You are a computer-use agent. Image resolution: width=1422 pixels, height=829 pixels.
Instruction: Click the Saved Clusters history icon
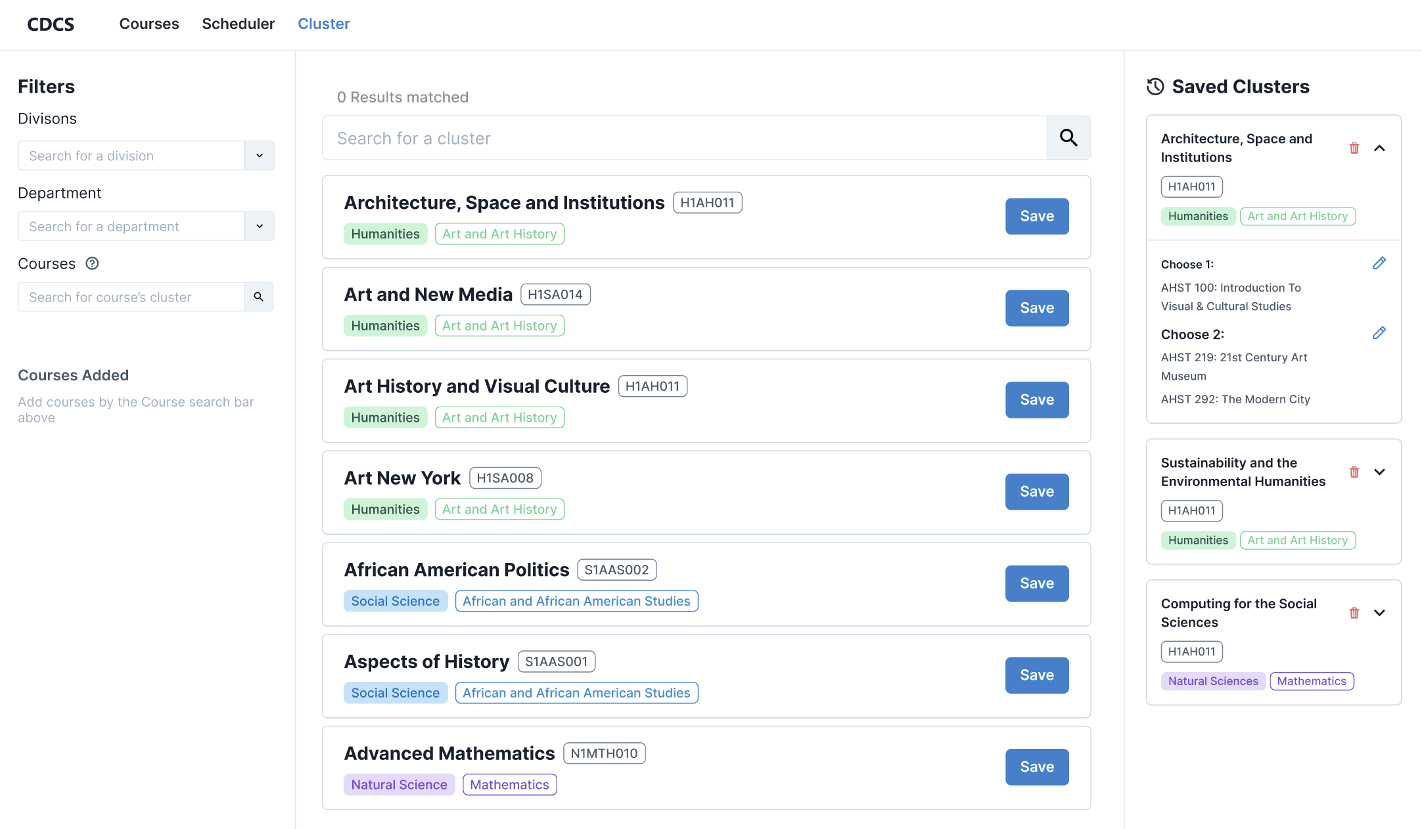click(x=1155, y=87)
